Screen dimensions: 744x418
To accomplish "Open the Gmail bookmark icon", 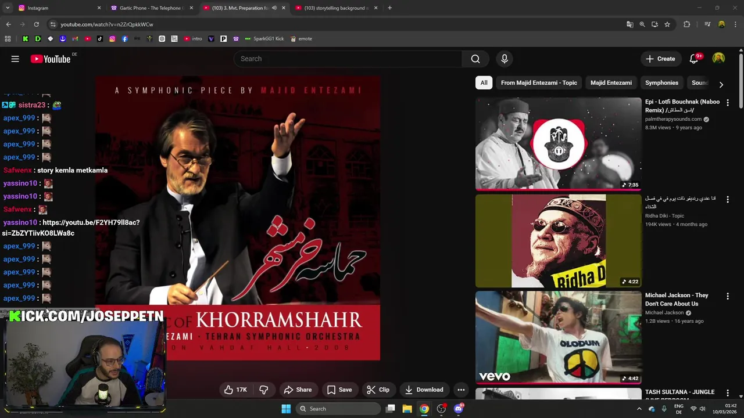I will coord(75,39).
